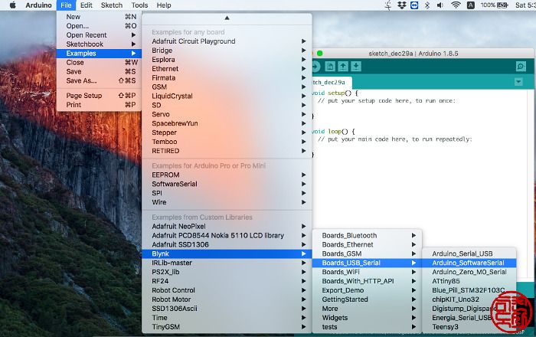Select the Examples menu entry

coord(99,54)
